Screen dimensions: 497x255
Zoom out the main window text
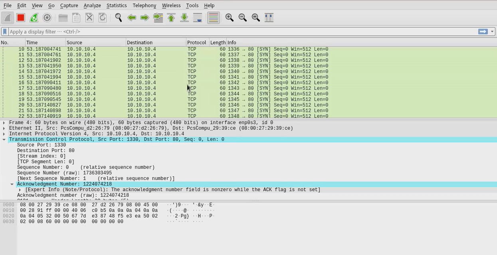243,18
